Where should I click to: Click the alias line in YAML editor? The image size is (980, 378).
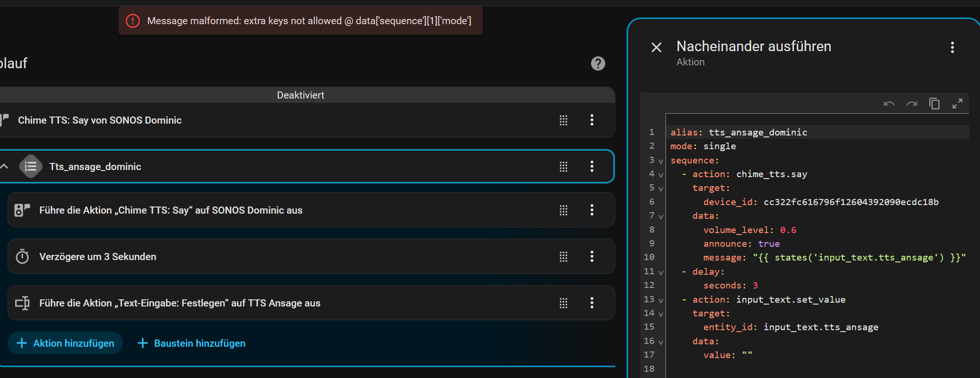coord(759,133)
